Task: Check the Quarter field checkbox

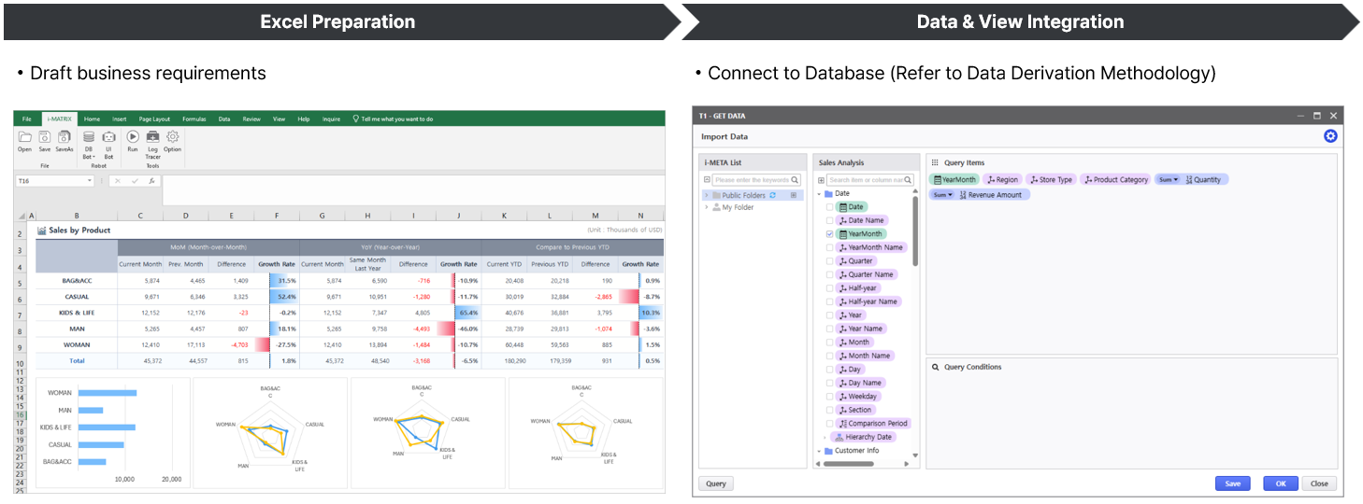Action: point(829,261)
